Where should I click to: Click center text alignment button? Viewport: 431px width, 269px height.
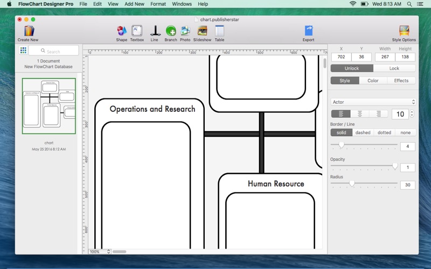[359, 114]
